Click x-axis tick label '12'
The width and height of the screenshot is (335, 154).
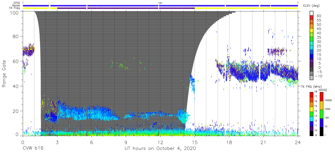pyautogui.click(x=160, y=142)
